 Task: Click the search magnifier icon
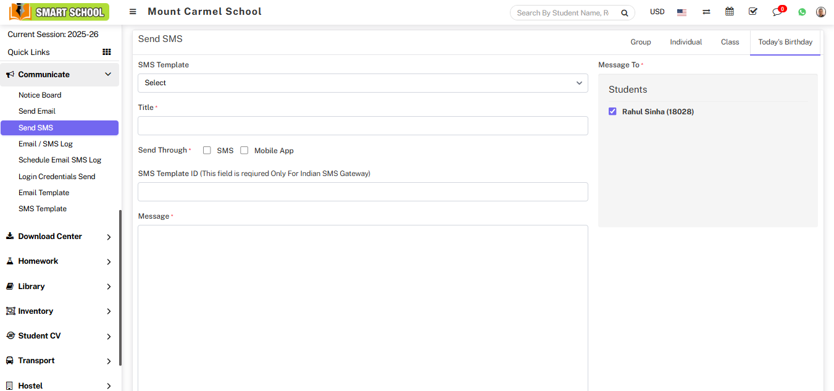624,13
